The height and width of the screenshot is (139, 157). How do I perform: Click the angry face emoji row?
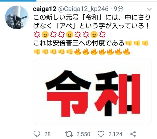[70, 35]
